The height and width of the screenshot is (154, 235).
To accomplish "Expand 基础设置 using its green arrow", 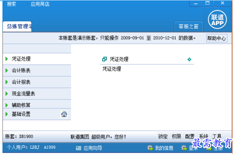I will (x=7, y=114).
